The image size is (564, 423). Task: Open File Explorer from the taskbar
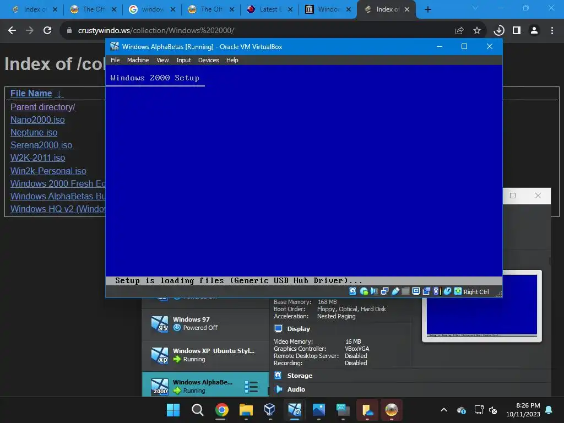tap(246, 410)
